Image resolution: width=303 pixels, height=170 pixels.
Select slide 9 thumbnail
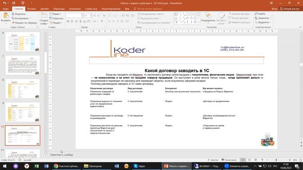(23, 112)
